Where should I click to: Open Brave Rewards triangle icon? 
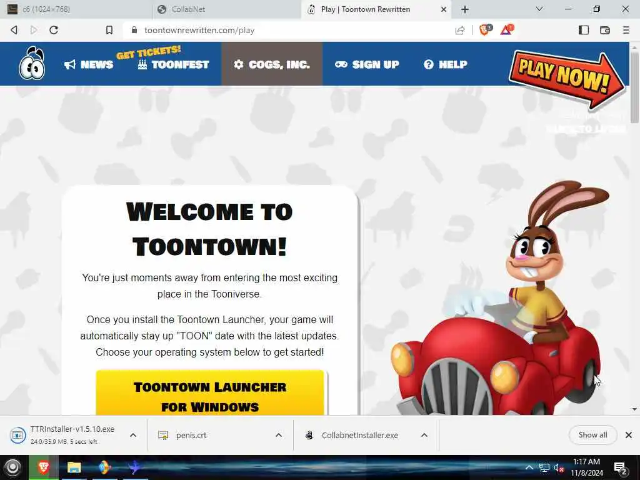pos(506,30)
